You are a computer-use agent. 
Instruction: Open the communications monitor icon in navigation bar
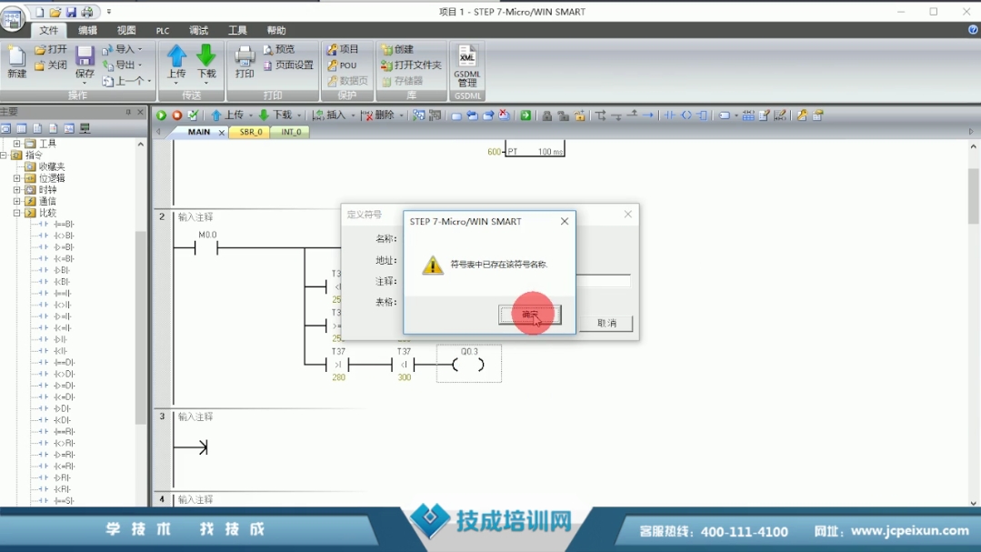tap(85, 128)
